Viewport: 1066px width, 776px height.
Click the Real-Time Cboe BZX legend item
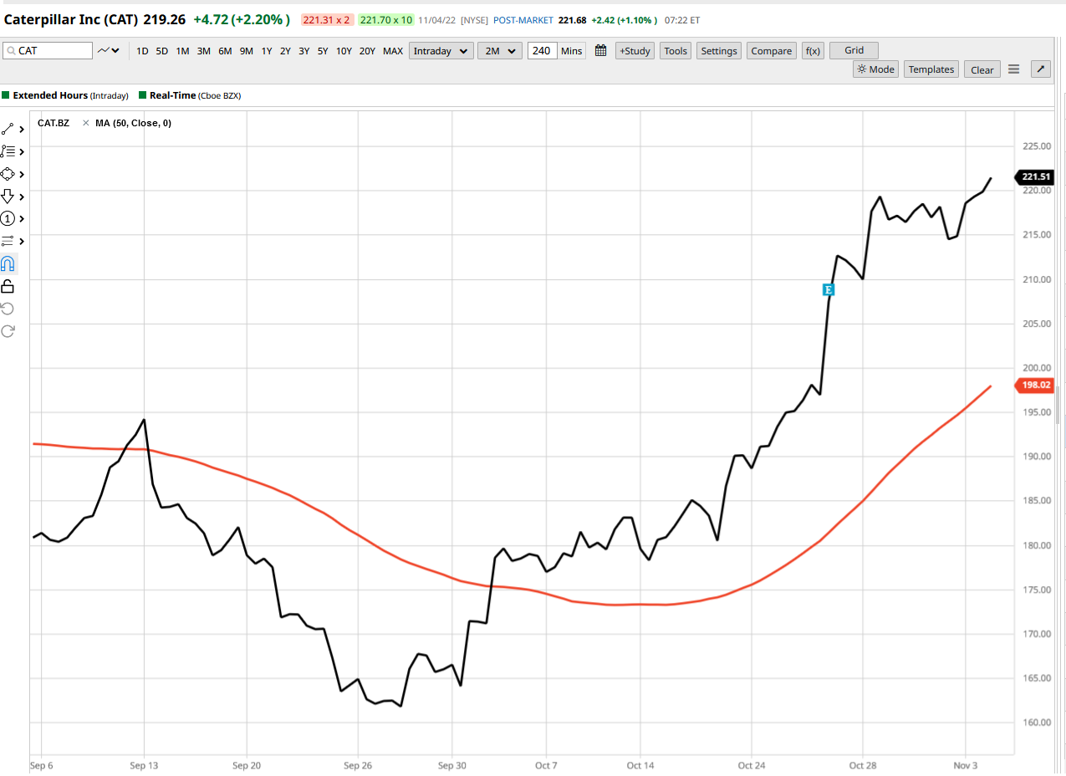[x=190, y=95]
